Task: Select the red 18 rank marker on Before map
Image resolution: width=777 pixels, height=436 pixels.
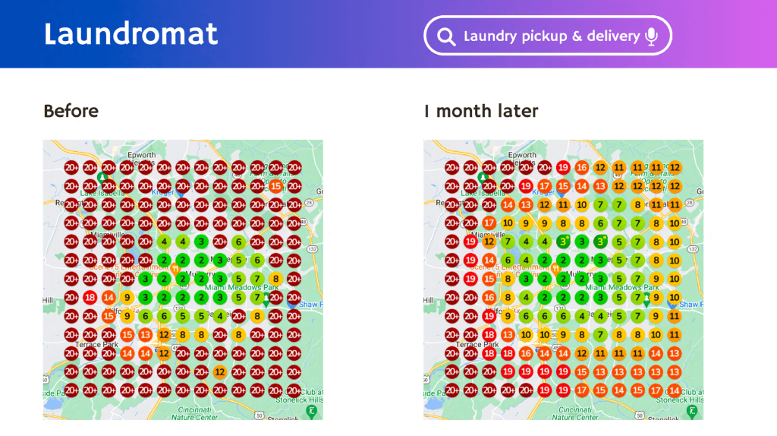Action: [90, 298]
